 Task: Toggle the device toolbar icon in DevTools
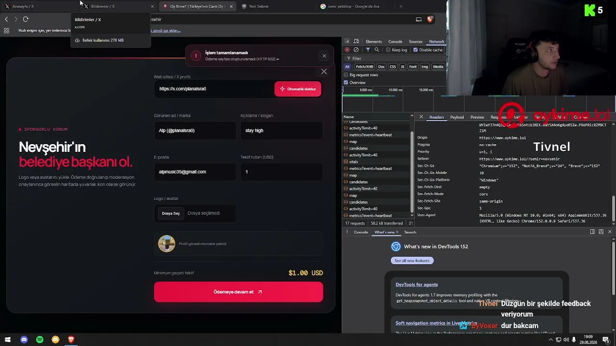[x=356, y=42]
